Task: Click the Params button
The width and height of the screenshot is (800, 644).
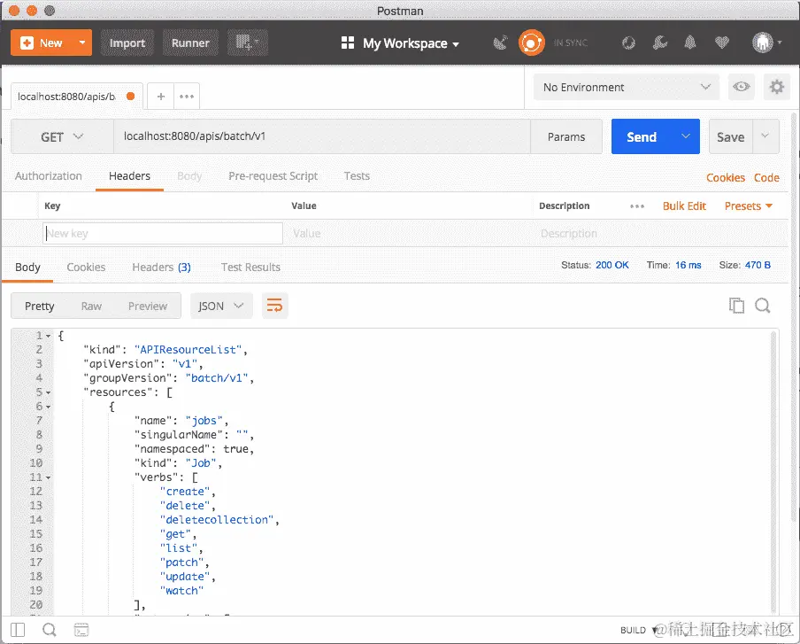Action: pos(566,137)
